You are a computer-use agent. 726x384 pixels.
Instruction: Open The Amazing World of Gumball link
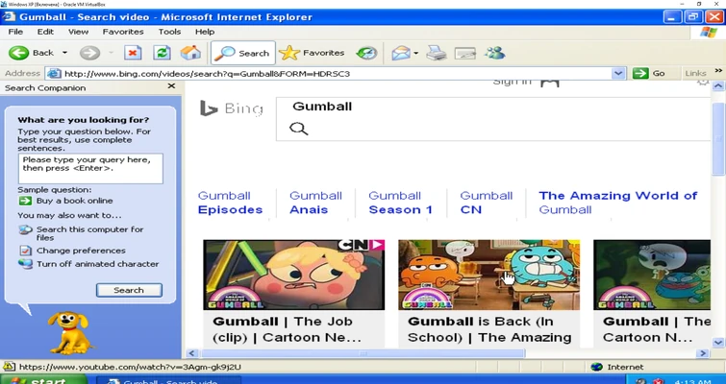[x=617, y=203]
